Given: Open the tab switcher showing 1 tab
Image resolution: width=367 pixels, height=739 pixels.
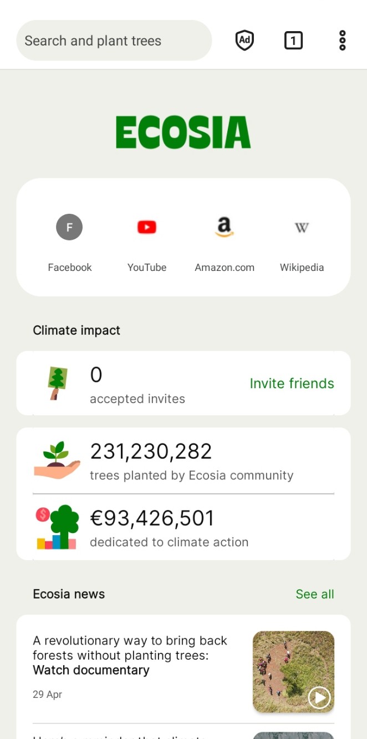Looking at the screenshot, I should (293, 41).
